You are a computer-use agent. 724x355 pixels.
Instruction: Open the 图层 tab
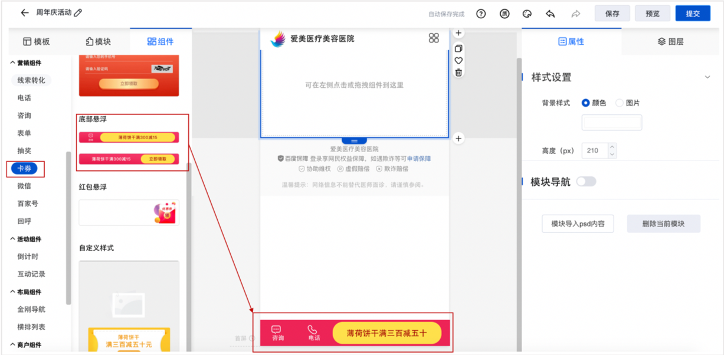[671, 41]
